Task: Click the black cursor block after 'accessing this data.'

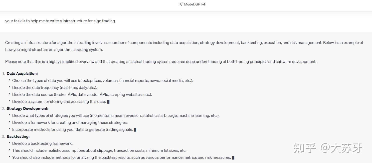Action: [x=108, y=102]
